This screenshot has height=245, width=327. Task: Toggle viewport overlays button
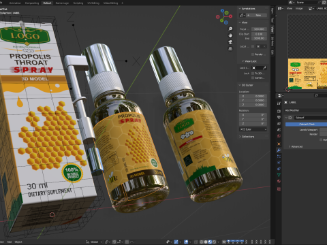pos(186,242)
